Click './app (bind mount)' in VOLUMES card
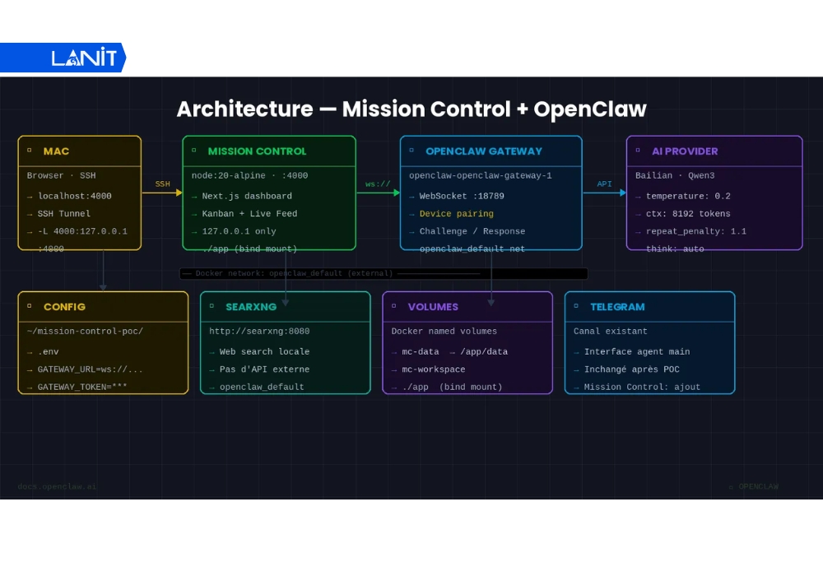 pos(452,387)
